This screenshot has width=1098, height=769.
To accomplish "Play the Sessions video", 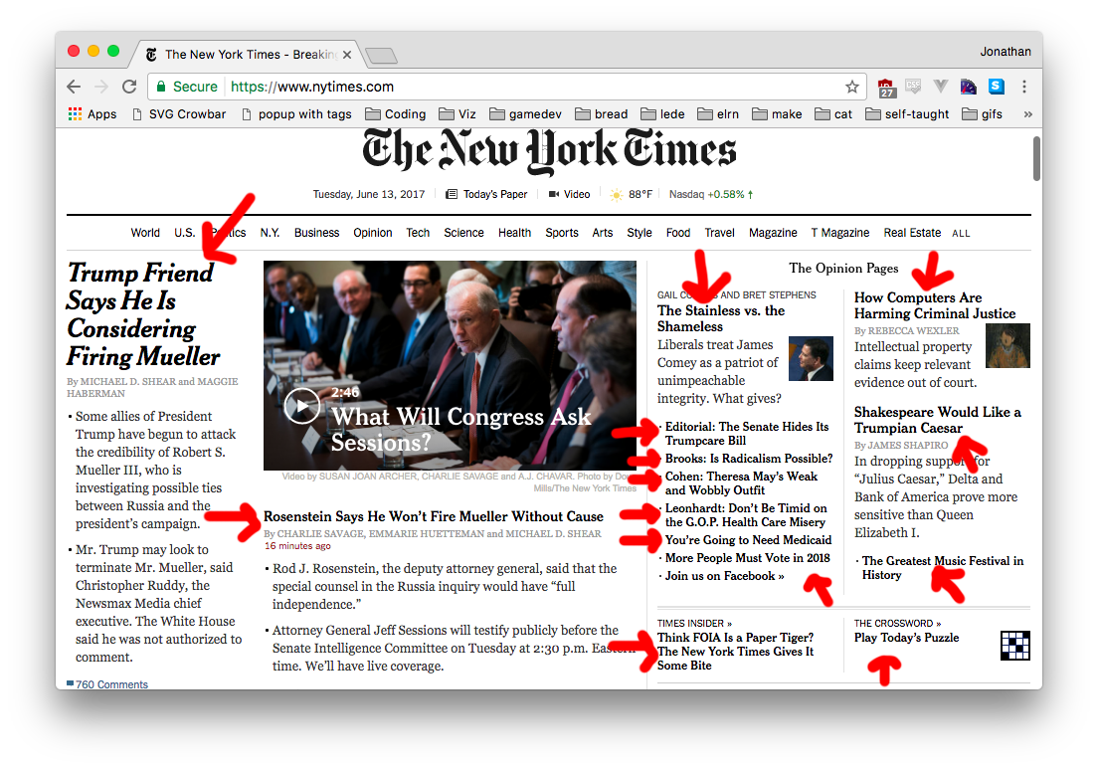I will pyautogui.click(x=301, y=406).
